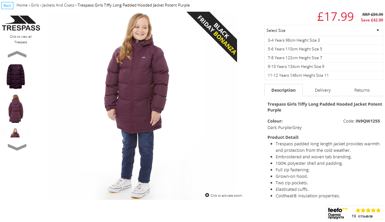
Task: Click the five star rating
Action: pos(368,210)
